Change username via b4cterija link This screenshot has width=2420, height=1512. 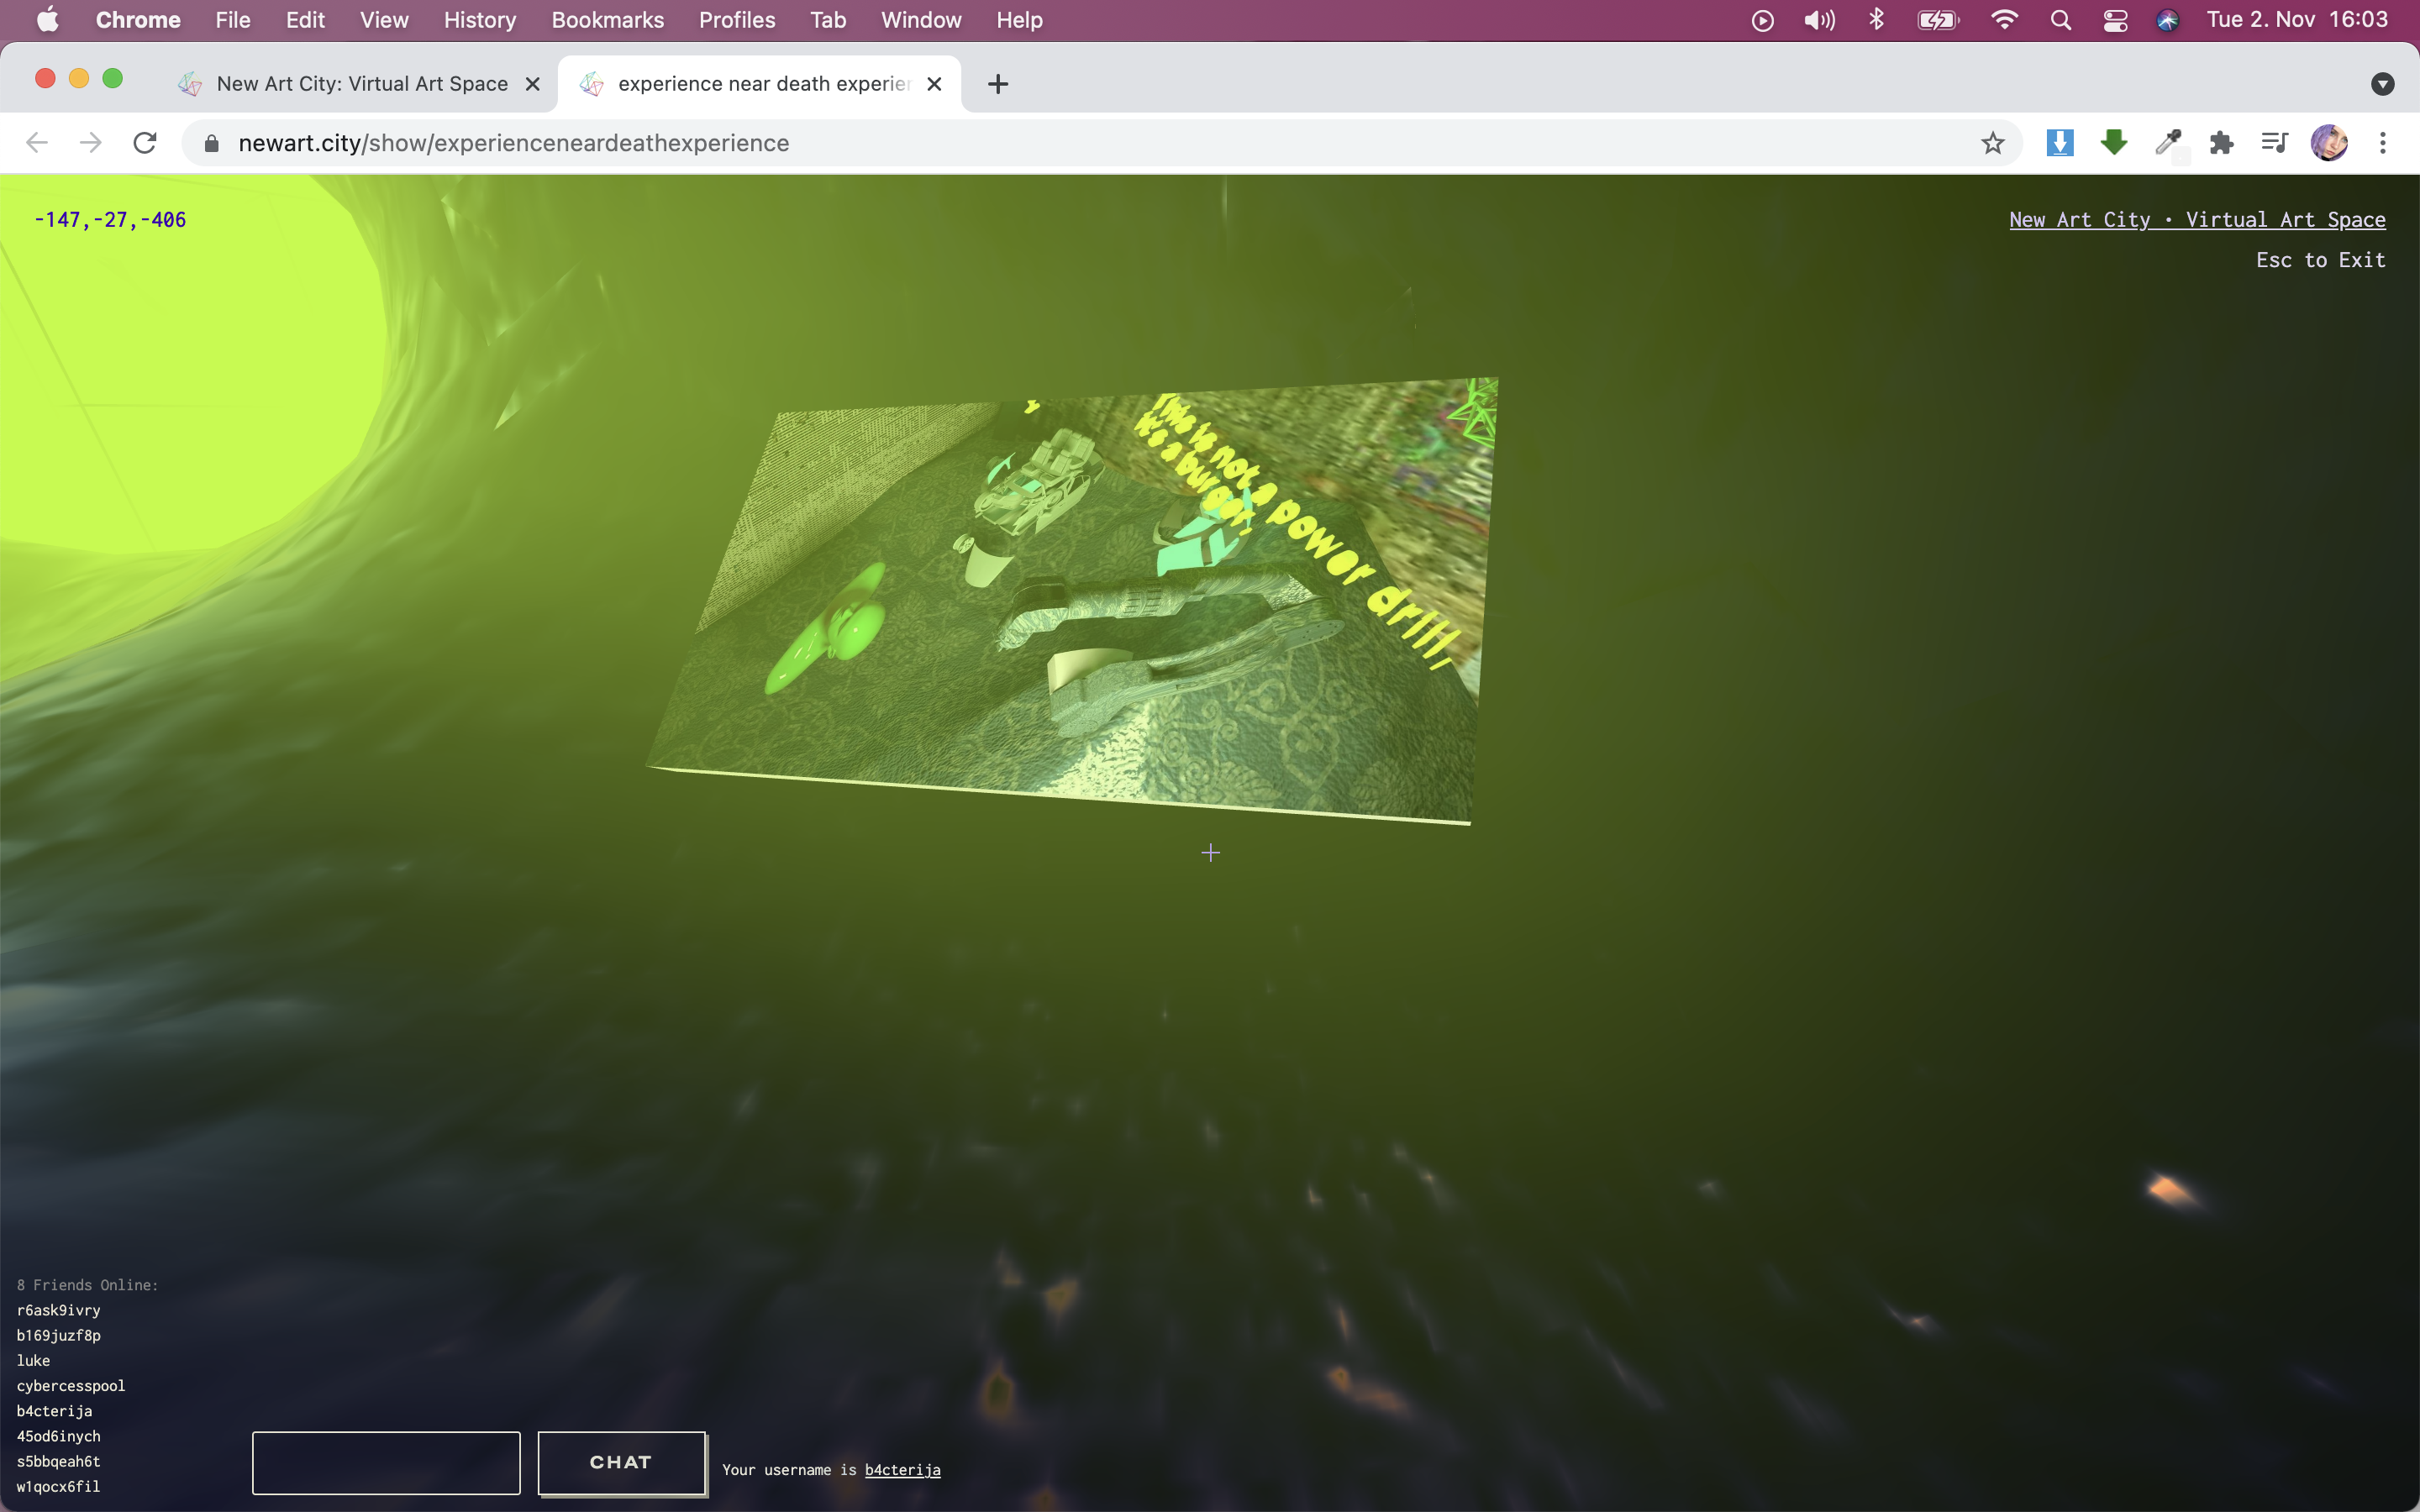[902, 1470]
